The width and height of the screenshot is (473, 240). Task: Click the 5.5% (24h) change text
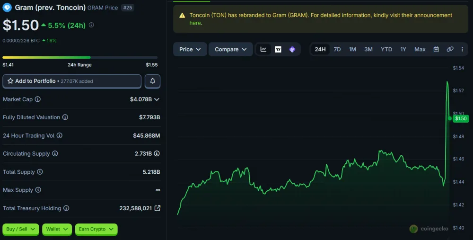click(67, 26)
